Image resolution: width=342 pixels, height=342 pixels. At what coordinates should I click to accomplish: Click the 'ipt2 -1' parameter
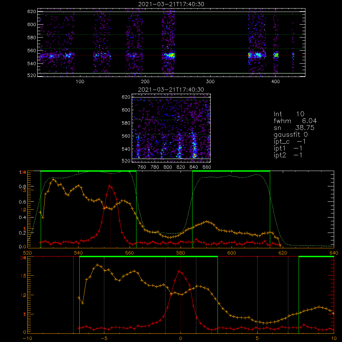click(x=288, y=155)
